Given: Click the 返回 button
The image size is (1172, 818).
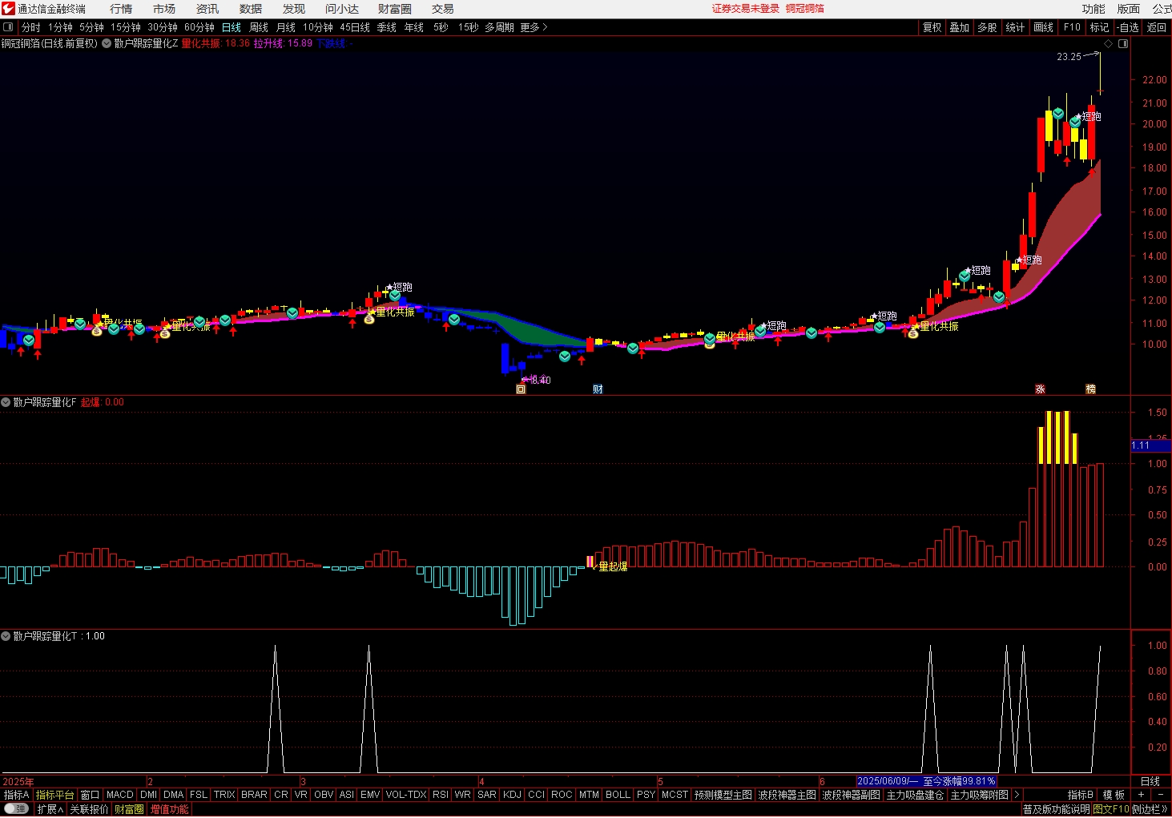Looking at the screenshot, I should tap(1157, 27).
